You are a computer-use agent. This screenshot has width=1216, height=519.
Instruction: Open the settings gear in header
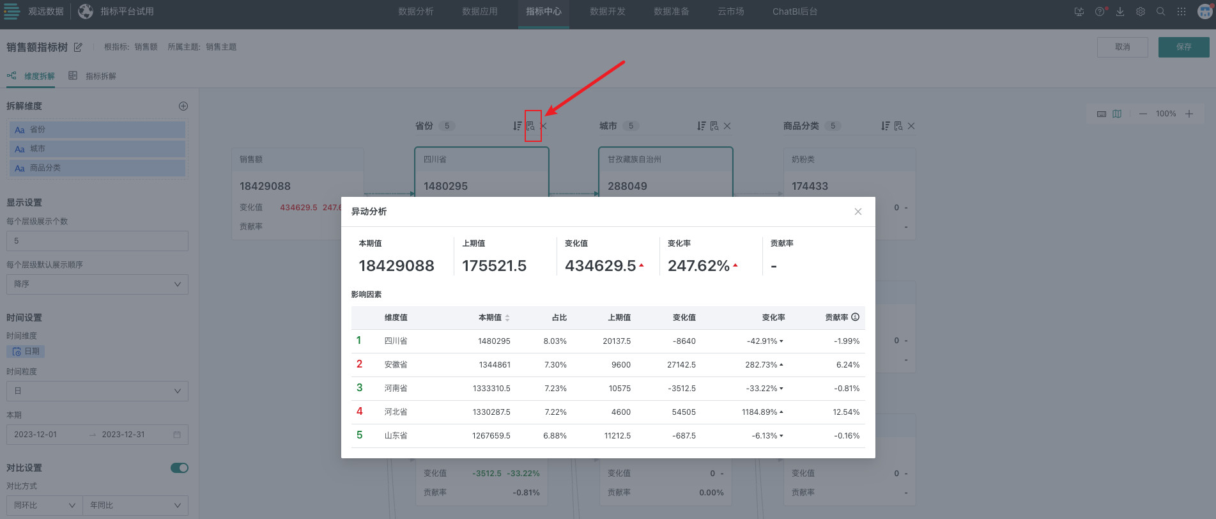point(1141,12)
